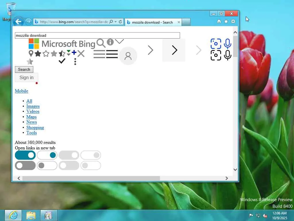Click the blue plus icon
This screenshot has height=221, width=294.
pos(74,52)
